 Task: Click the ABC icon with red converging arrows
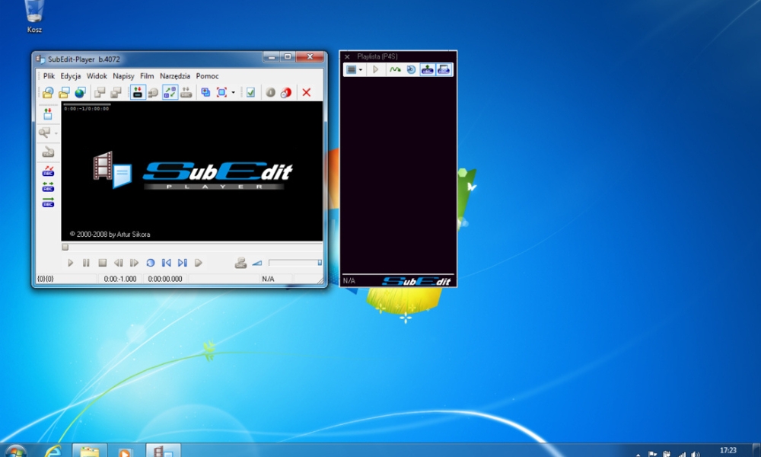coord(48,171)
